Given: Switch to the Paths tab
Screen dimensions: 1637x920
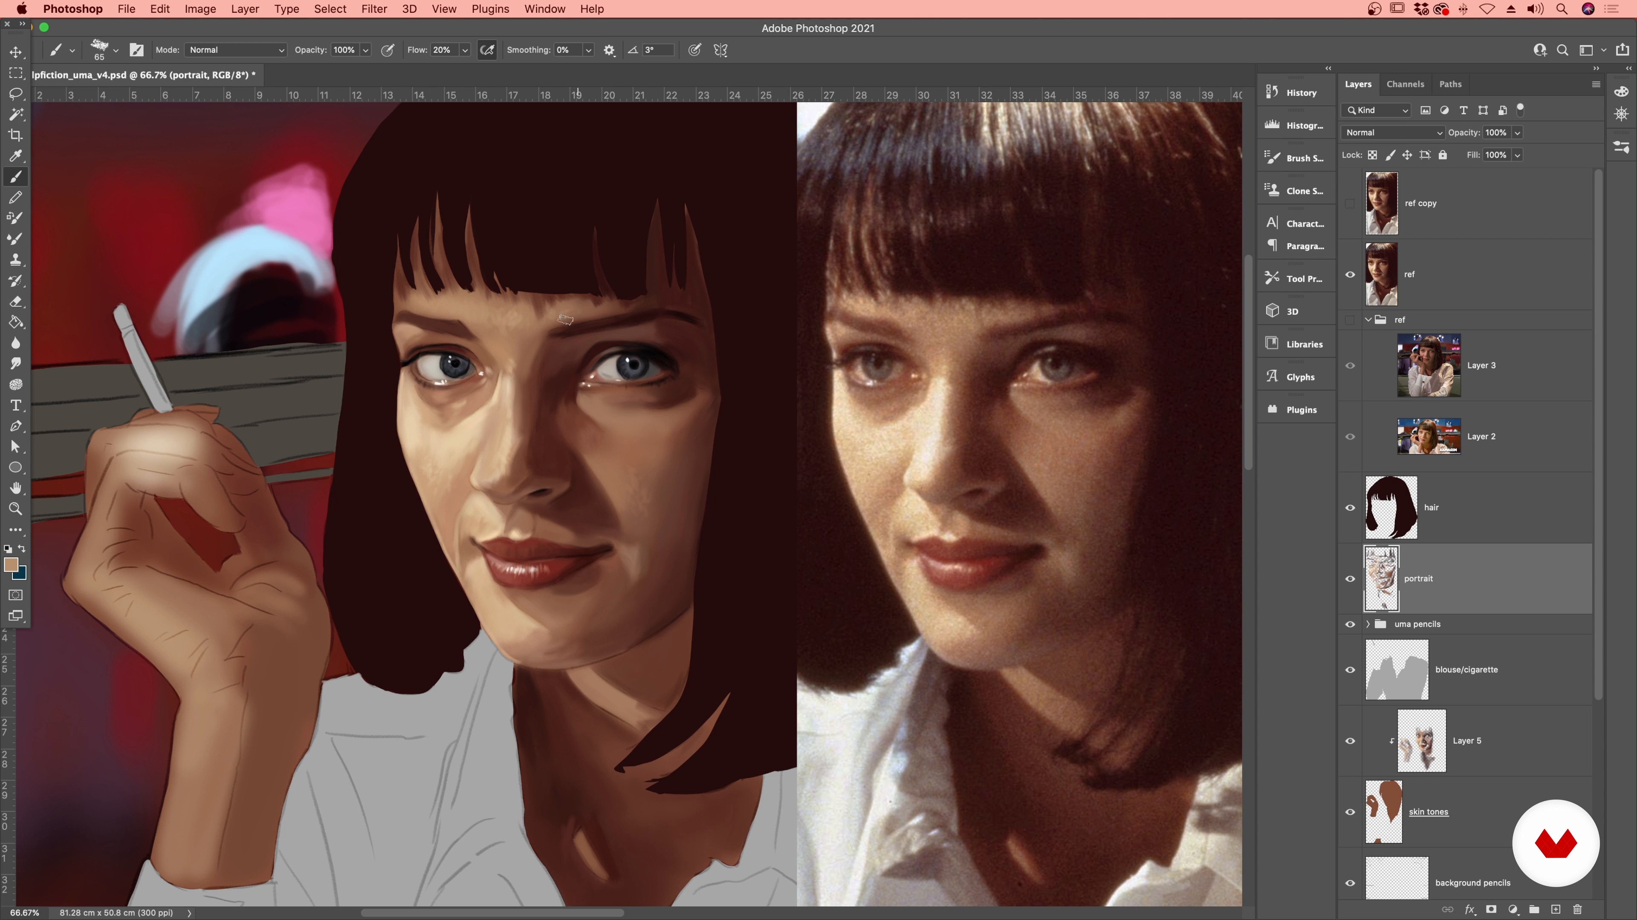Looking at the screenshot, I should [x=1450, y=84].
